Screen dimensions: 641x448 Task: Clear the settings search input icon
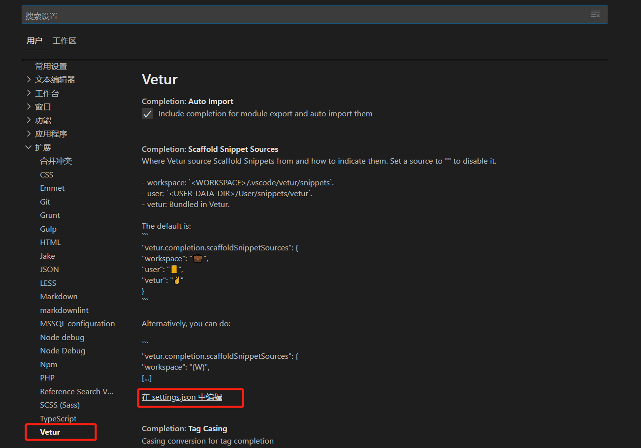click(x=595, y=14)
